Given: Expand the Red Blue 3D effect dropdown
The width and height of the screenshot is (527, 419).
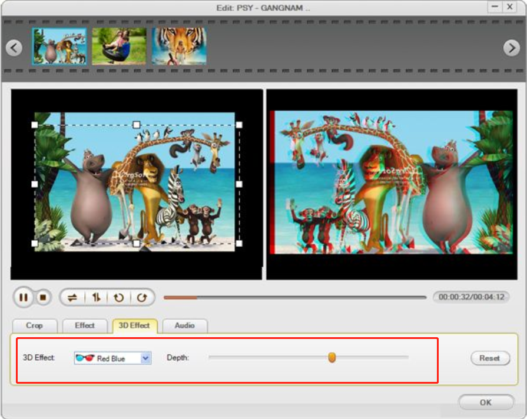Looking at the screenshot, I should 145,358.
